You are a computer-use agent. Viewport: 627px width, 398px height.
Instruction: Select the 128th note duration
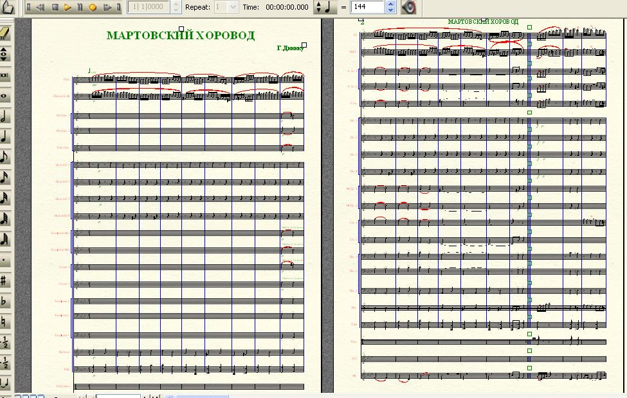pos(5,239)
